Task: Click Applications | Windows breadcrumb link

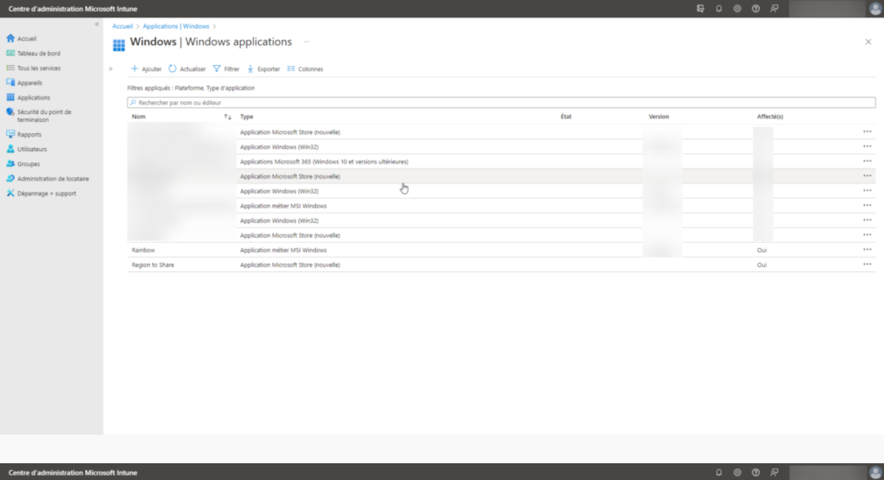Action: (x=176, y=26)
